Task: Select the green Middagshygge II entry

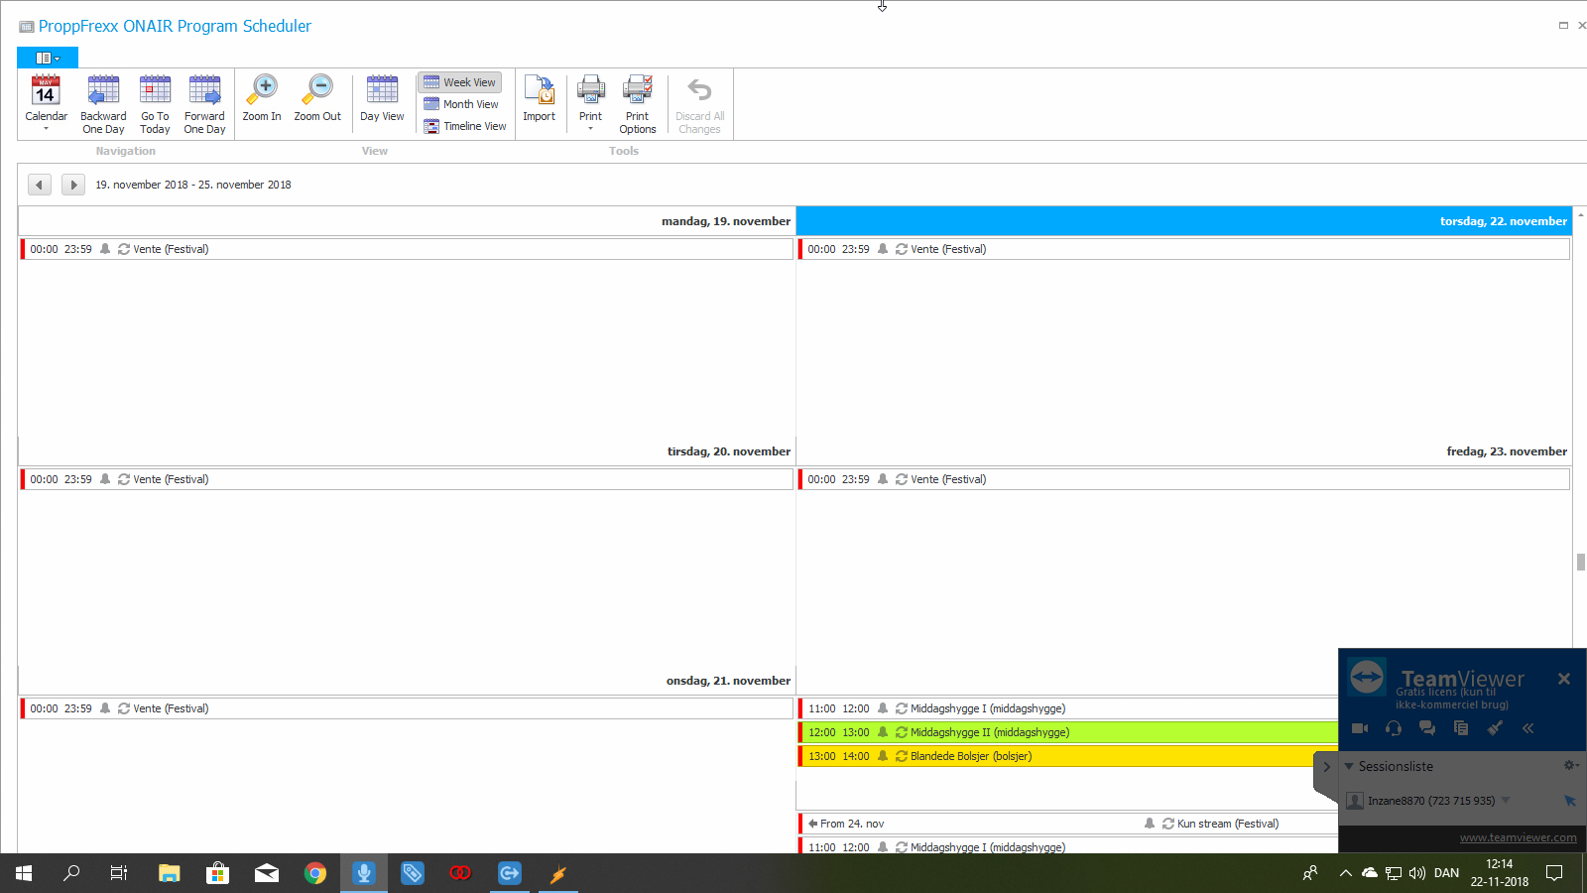Action: 1068,732
